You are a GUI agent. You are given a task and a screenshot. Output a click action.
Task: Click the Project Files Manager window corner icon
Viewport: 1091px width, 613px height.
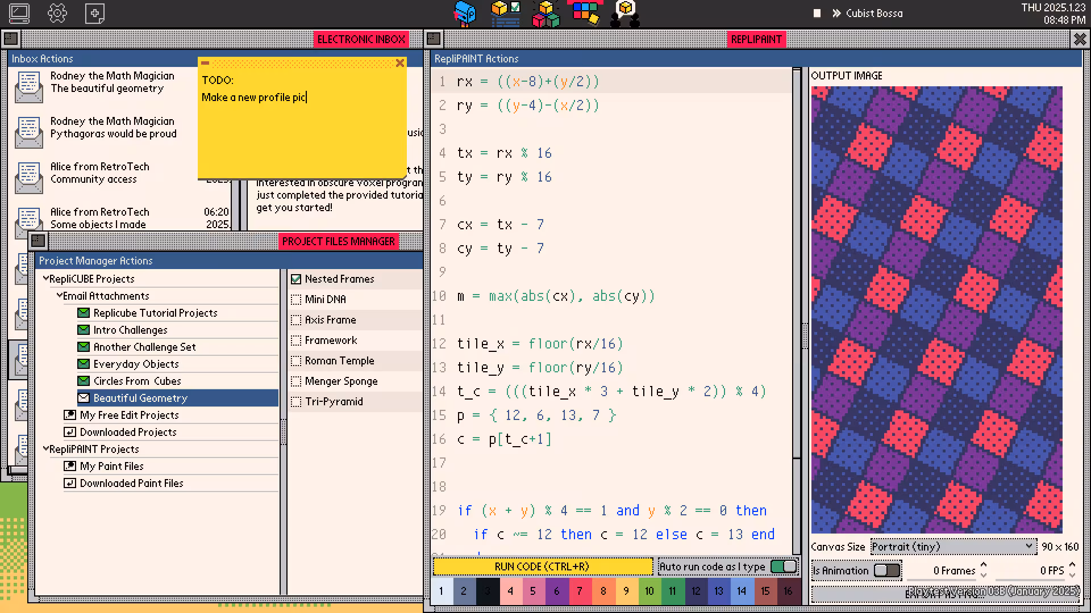[38, 241]
